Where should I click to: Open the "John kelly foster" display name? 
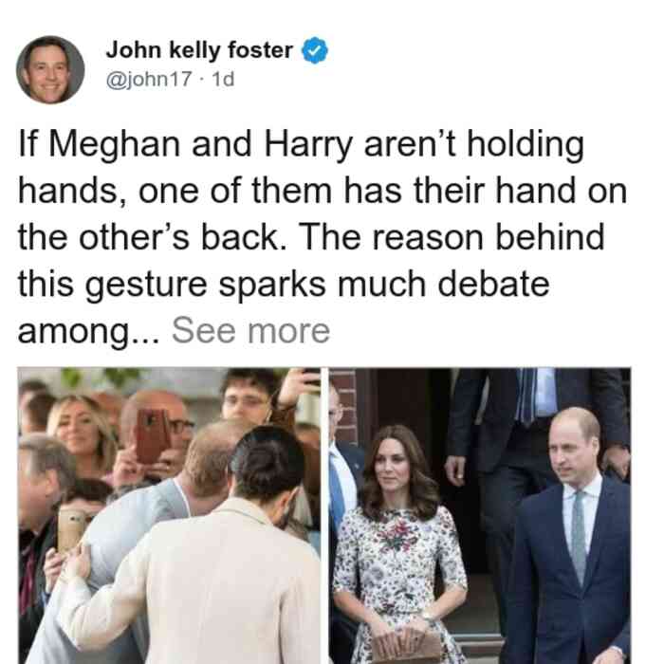(199, 50)
